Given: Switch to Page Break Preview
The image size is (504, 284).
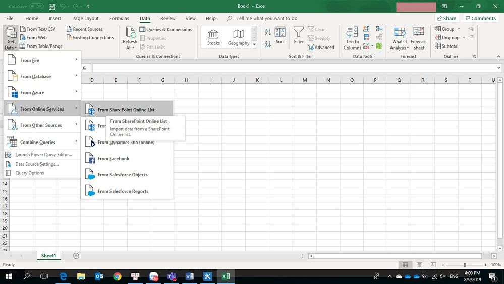Looking at the screenshot, I should pos(433,265).
